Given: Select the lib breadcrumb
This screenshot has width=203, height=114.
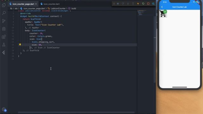Looking at the screenshot, I should coord(11,9).
